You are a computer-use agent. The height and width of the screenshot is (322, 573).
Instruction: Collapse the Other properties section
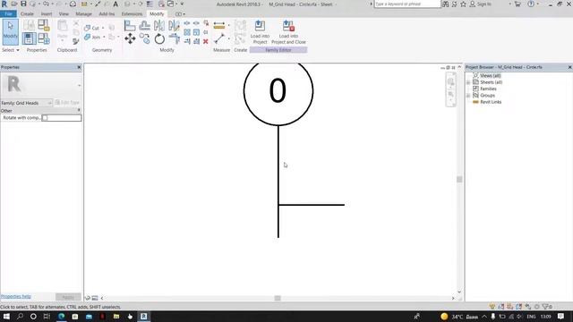tap(79, 110)
